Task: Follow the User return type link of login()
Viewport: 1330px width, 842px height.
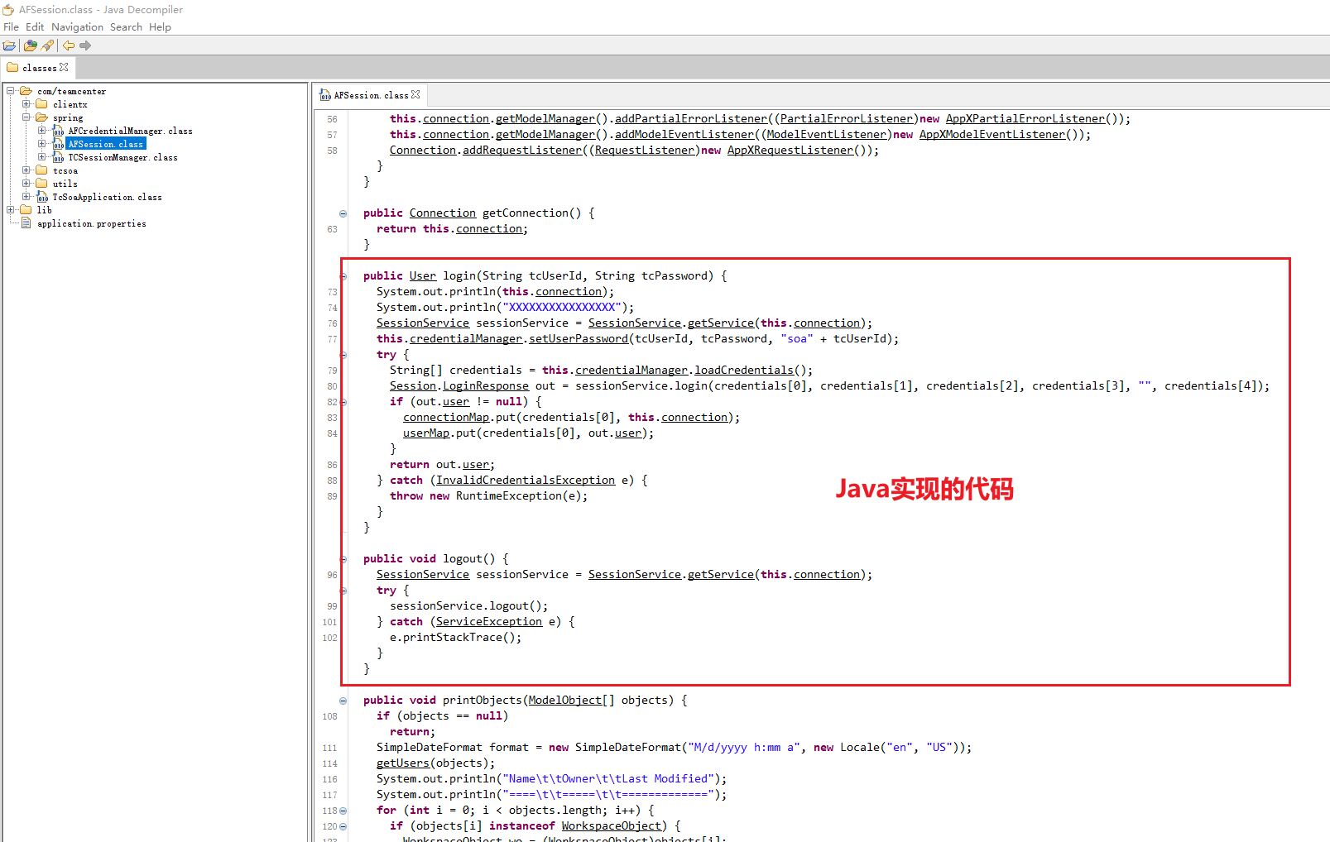Action: 423,276
